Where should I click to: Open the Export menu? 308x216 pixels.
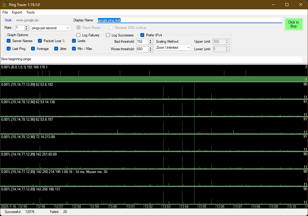tap(17, 12)
